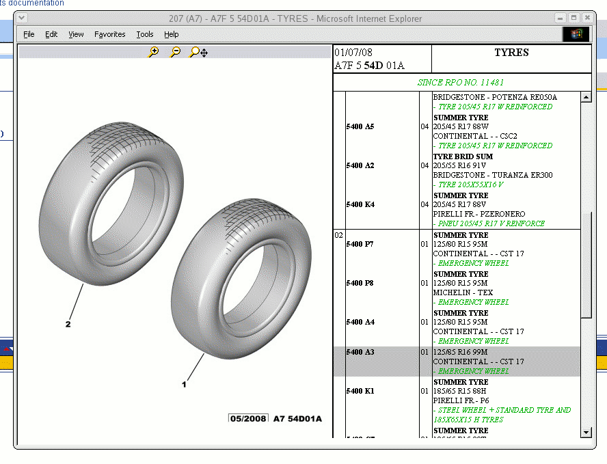This screenshot has height=464, width=607.
Task: Click the parts list vertical scrollbar thumb
Action: pos(586,264)
